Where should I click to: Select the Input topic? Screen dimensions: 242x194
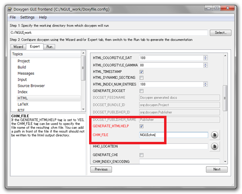22,80
